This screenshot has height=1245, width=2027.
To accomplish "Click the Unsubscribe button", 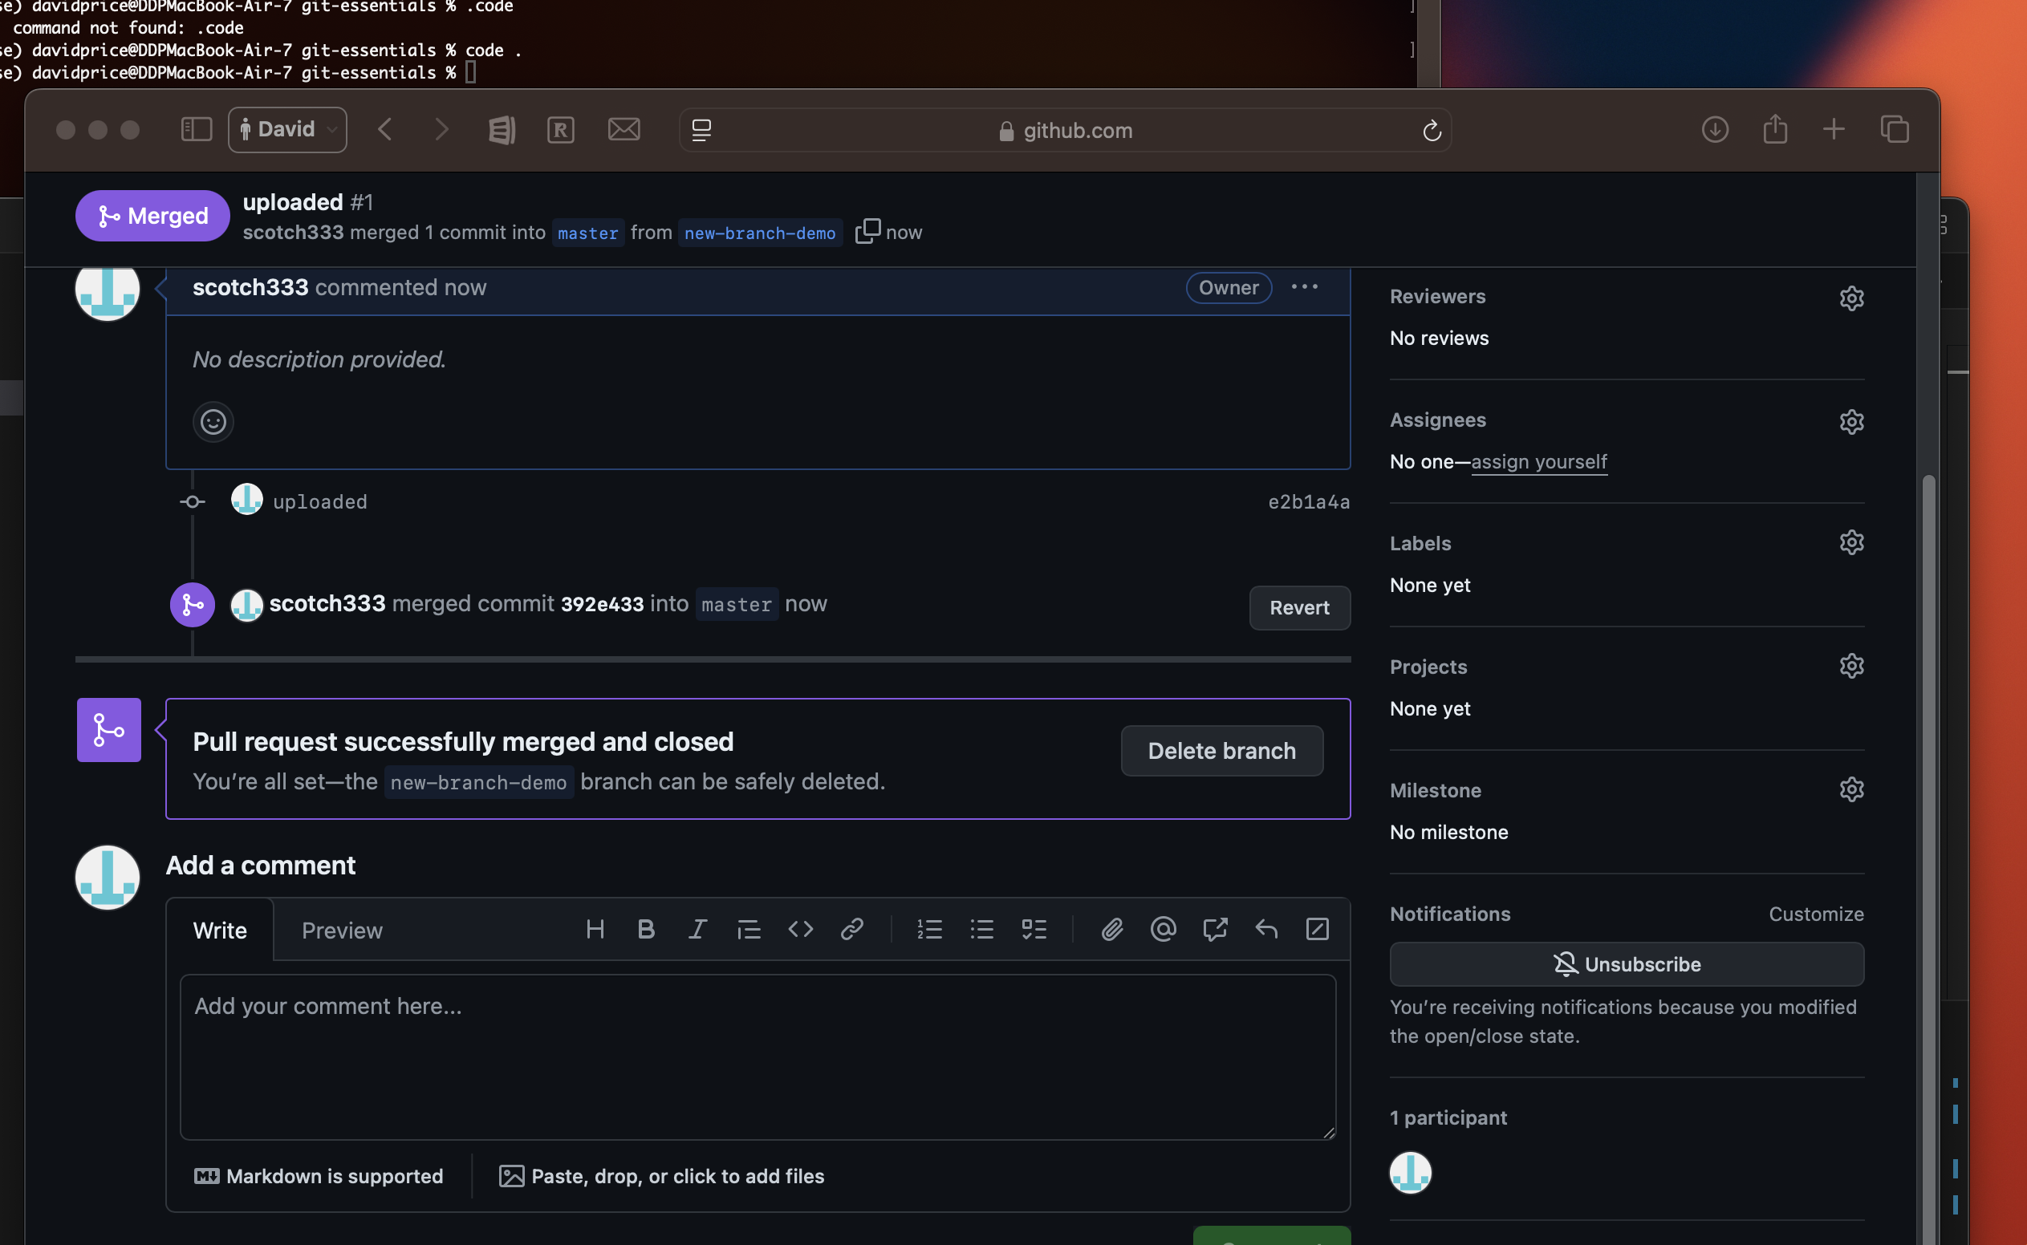I will pos(1627,964).
